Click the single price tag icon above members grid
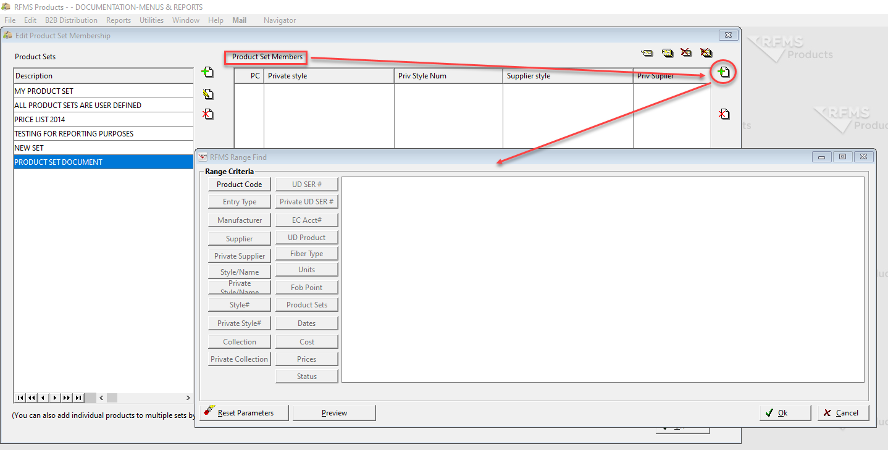888x450 pixels. pos(647,52)
